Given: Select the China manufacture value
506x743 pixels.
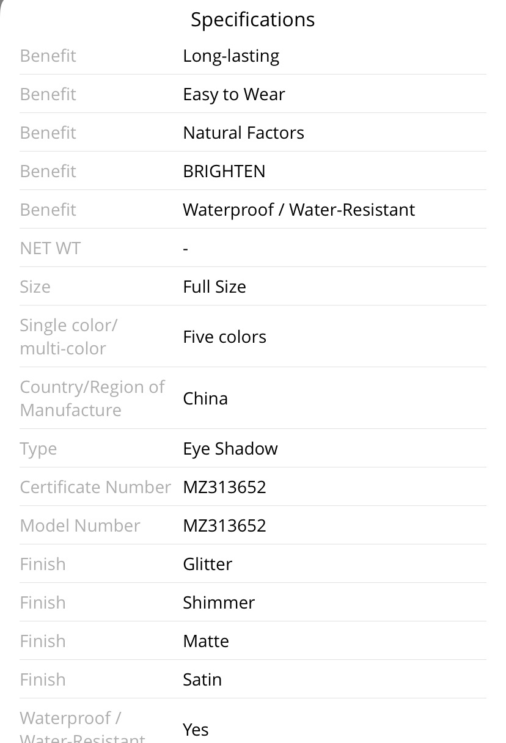Looking at the screenshot, I should (205, 398).
